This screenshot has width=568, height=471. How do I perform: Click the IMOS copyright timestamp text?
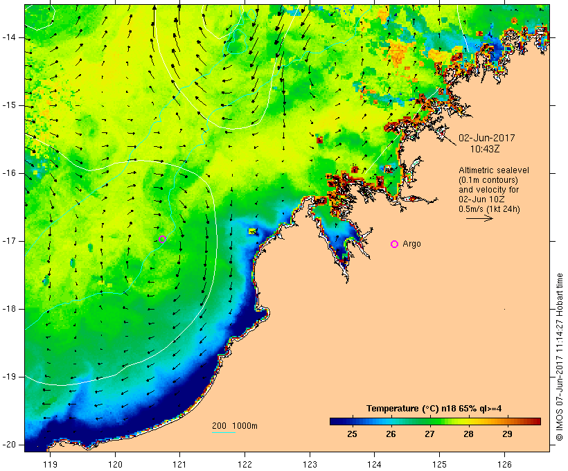[560, 357]
